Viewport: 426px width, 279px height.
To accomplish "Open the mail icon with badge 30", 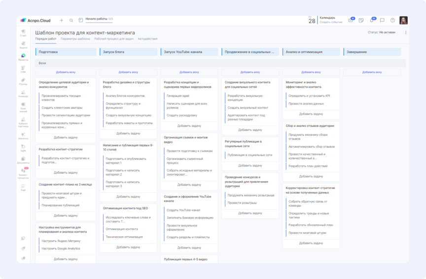I will [351, 20].
